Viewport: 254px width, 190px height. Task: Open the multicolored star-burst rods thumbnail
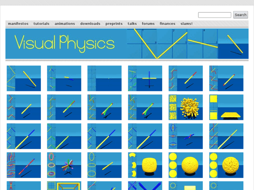pyautogui.click(x=64, y=165)
